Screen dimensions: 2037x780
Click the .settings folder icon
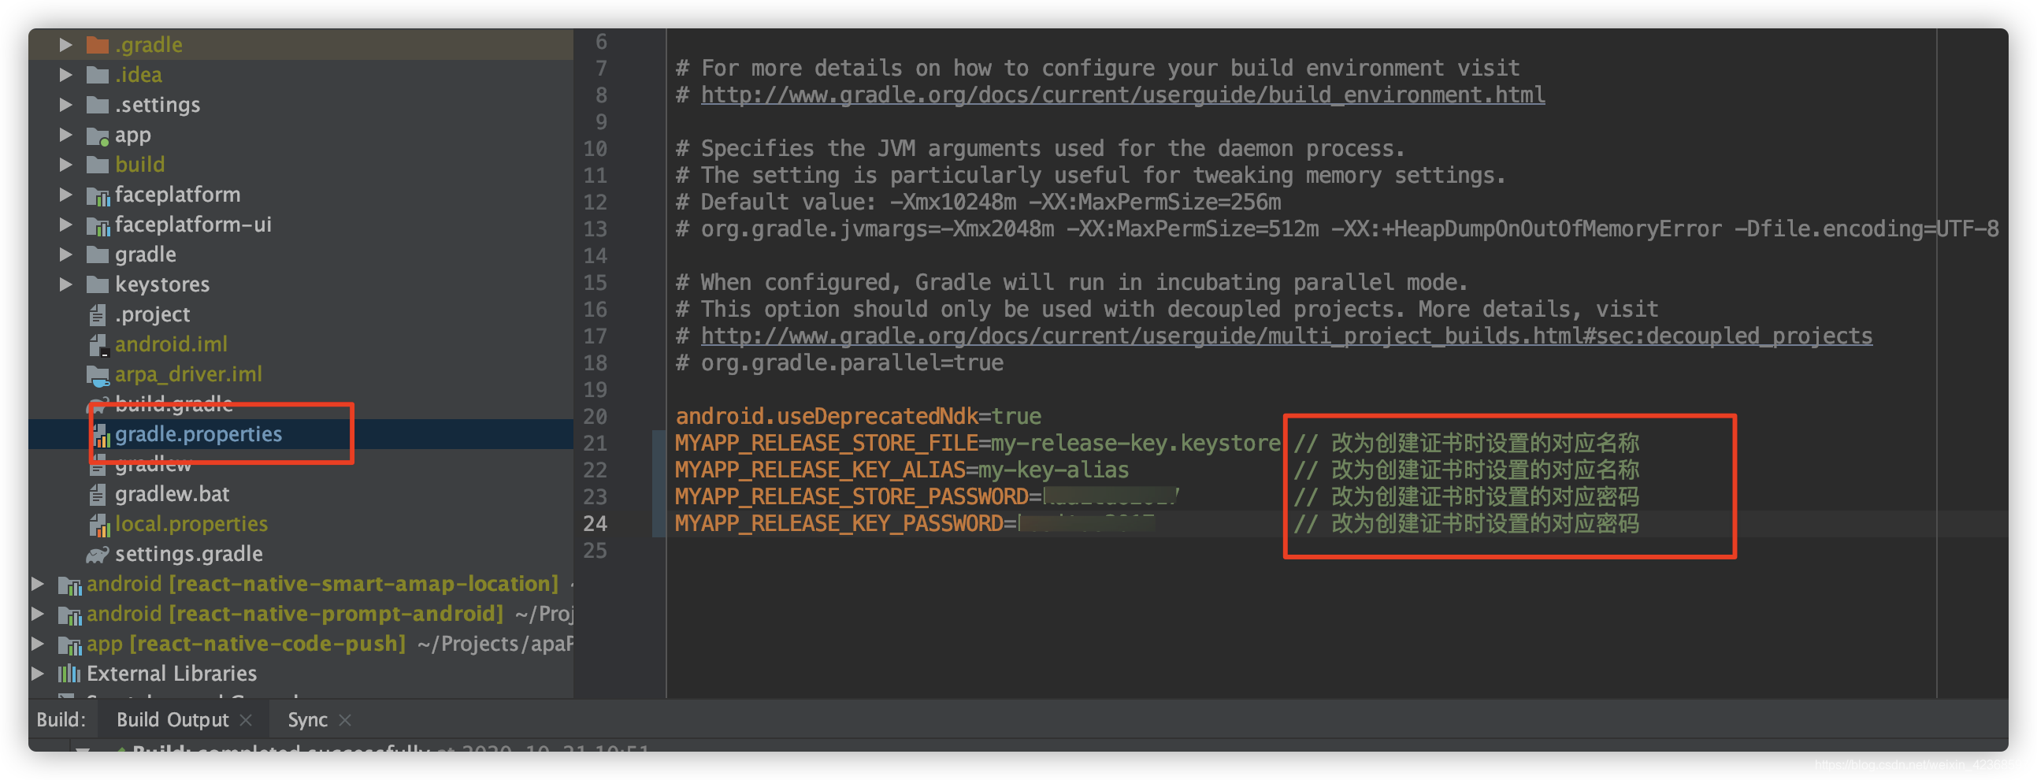(97, 106)
